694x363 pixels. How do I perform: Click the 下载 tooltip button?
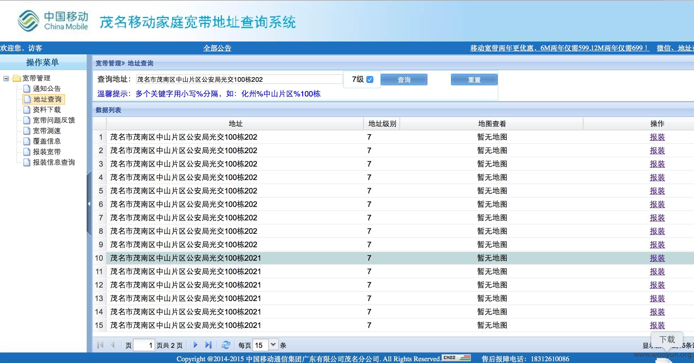tap(667, 339)
